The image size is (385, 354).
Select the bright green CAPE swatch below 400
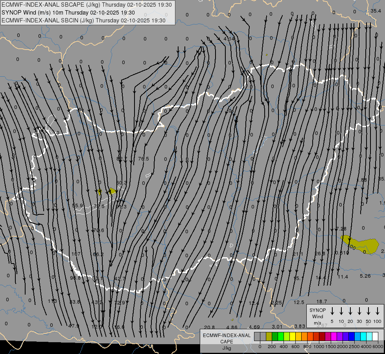(x=281, y=337)
